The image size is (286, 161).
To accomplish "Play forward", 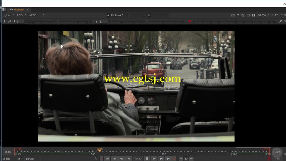I will 154,158.
